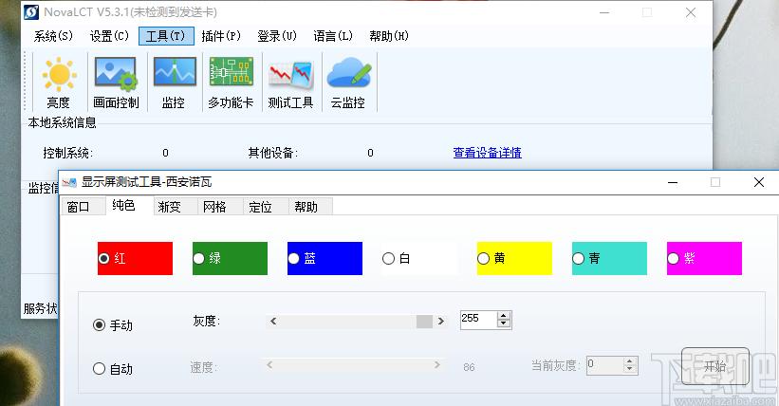Image resolution: width=779 pixels, height=406 pixels.
Task: Click the 当前灰度 value field
Action: (x=604, y=365)
